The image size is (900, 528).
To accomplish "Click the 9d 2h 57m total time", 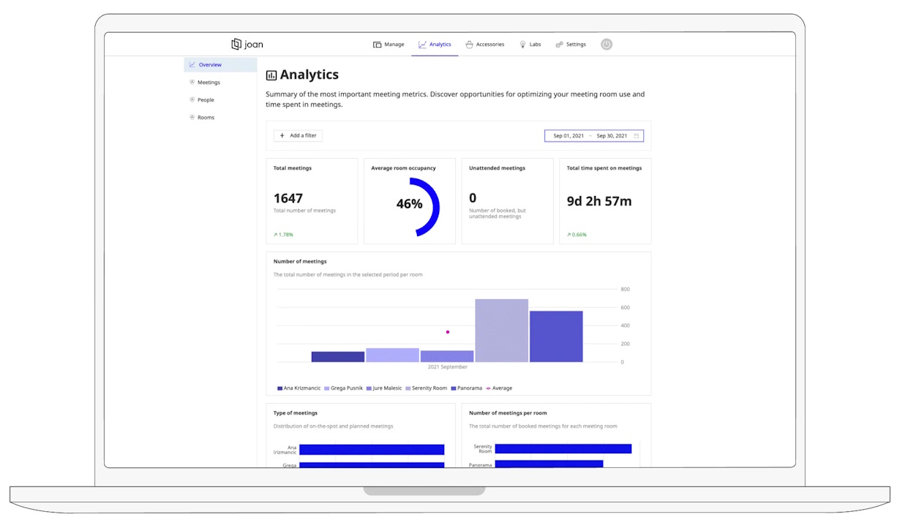I will [x=599, y=201].
